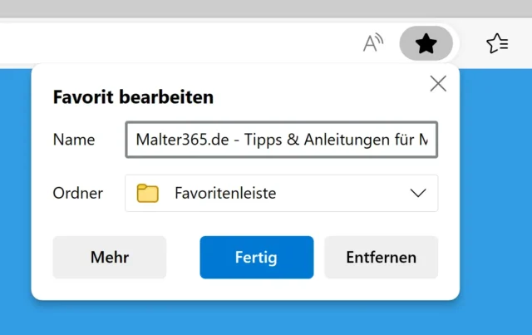Confirm with the blue Fertig button
The width and height of the screenshot is (532, 335).
[x=256, y=257]
